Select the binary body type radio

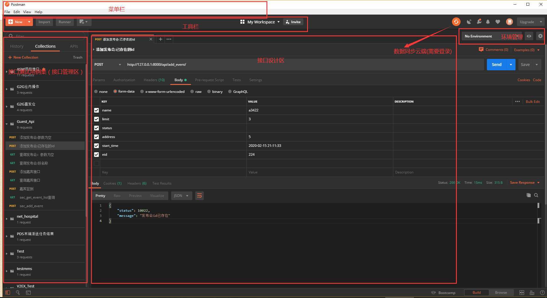pyautogui.click(x=209, y=92)
